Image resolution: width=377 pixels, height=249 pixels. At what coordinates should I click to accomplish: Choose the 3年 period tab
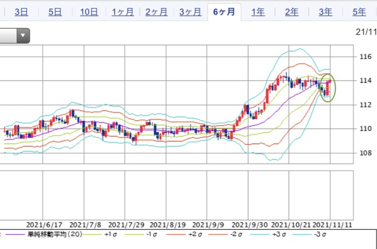pos(326,12)
